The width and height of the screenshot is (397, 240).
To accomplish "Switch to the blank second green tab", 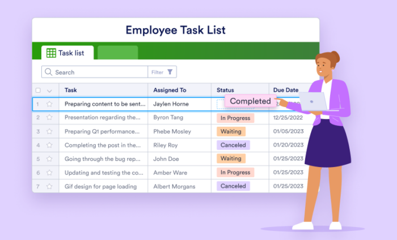I will 118,53.
